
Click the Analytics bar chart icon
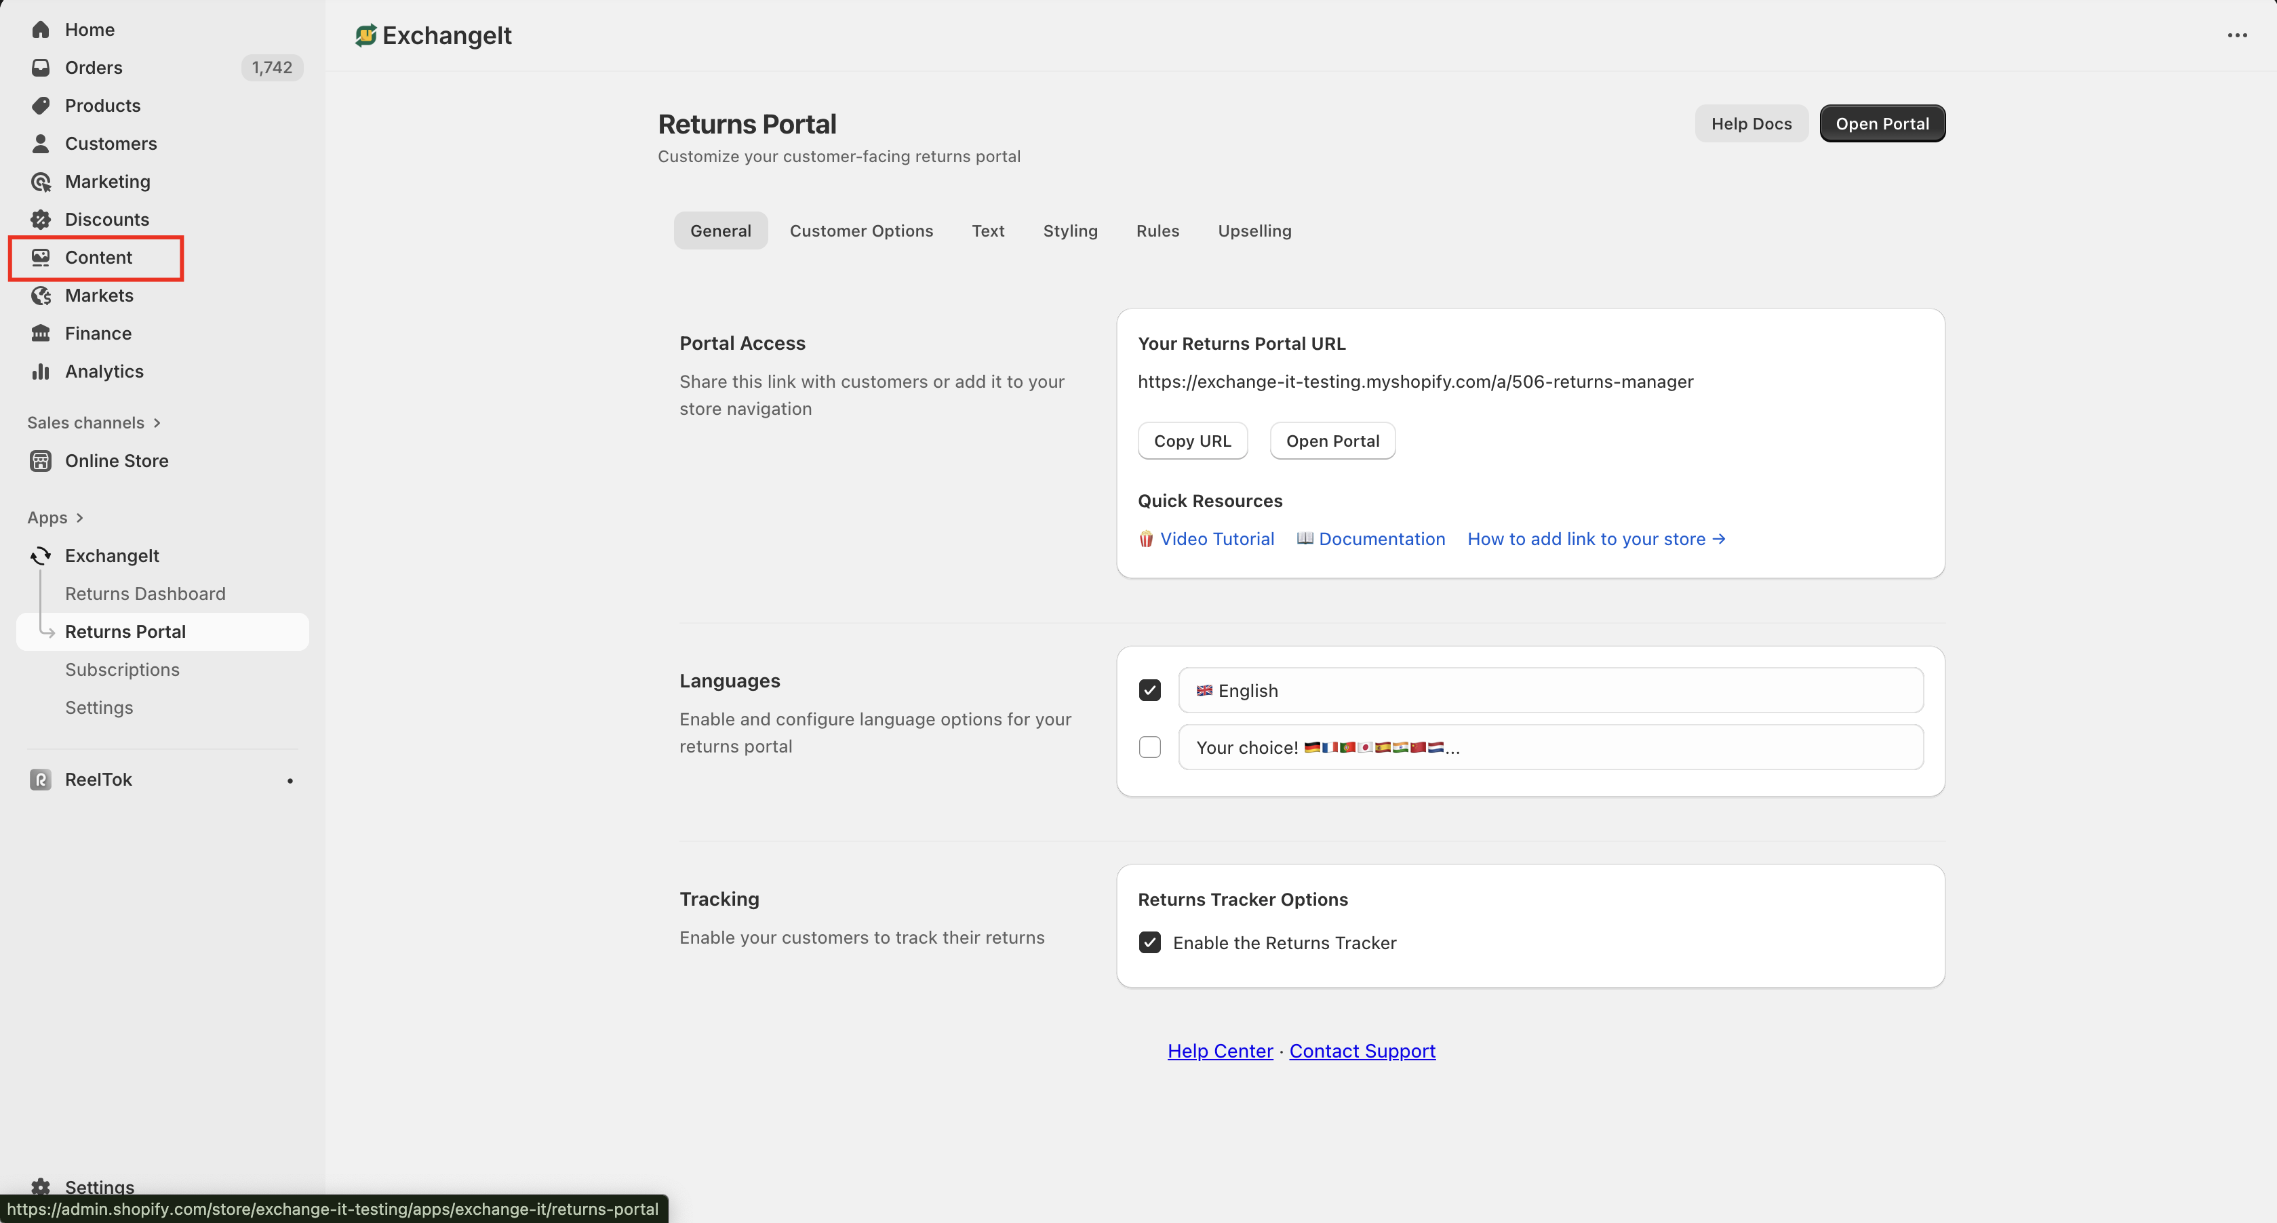pos(41,371)
